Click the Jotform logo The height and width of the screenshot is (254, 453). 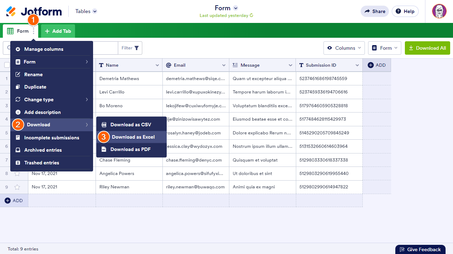[34, 11]
